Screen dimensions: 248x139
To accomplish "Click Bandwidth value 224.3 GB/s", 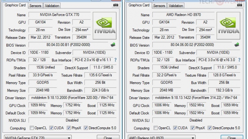I will 100,90.
